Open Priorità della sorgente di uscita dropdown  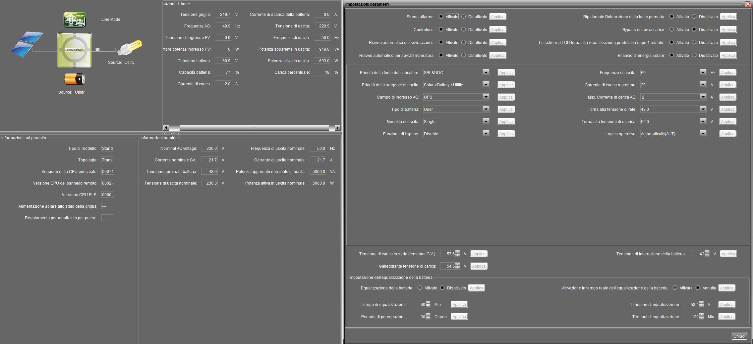tap(486, 85)
